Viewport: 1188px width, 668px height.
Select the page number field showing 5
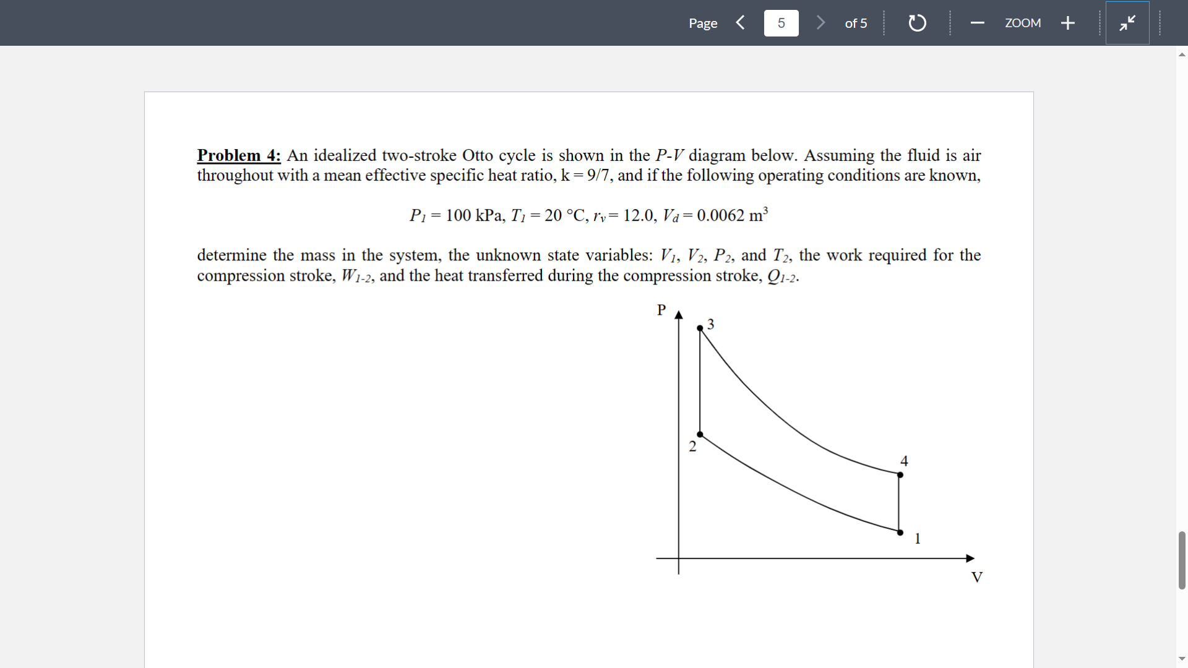[x=781, y=23]
